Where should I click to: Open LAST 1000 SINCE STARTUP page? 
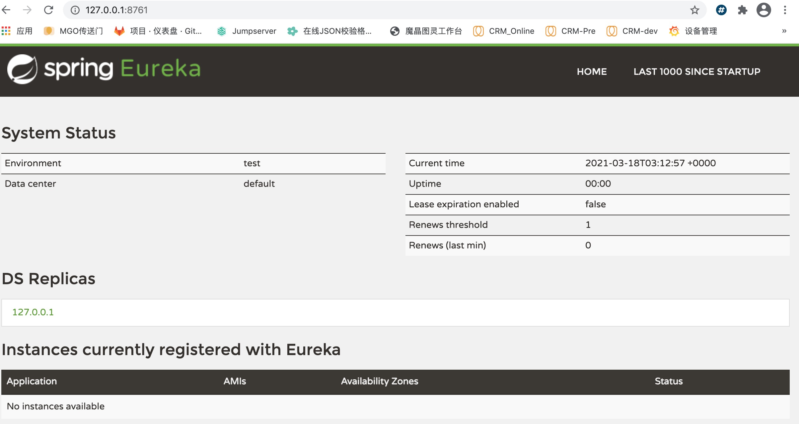point(697,72)
